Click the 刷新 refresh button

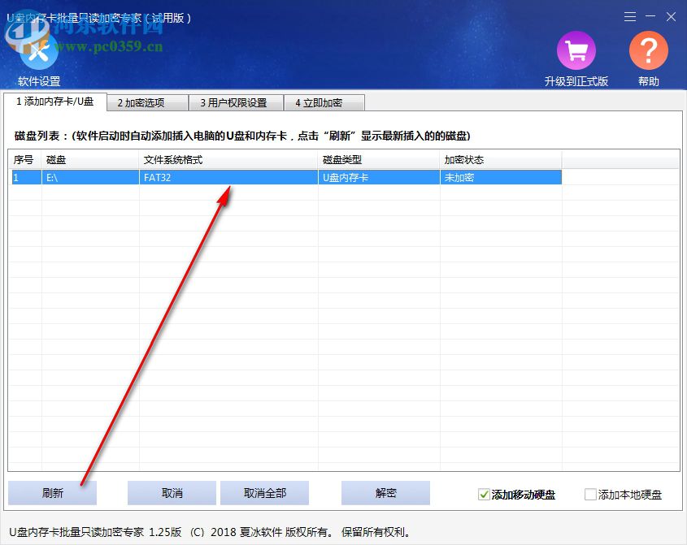pos(52,492)
